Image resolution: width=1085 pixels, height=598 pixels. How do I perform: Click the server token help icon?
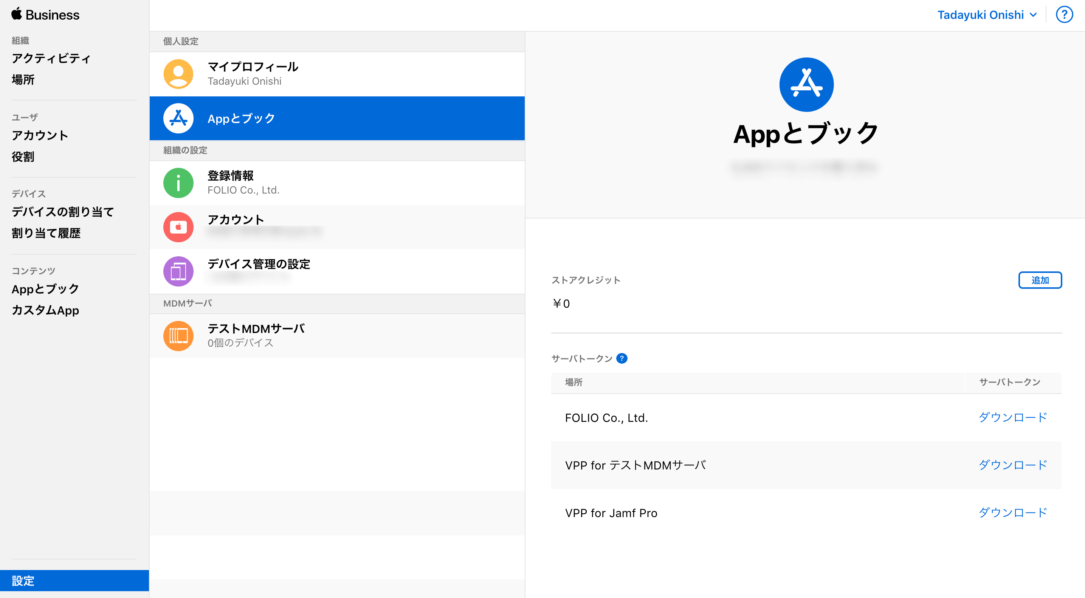pyautogui.click(x=622, y=358)
